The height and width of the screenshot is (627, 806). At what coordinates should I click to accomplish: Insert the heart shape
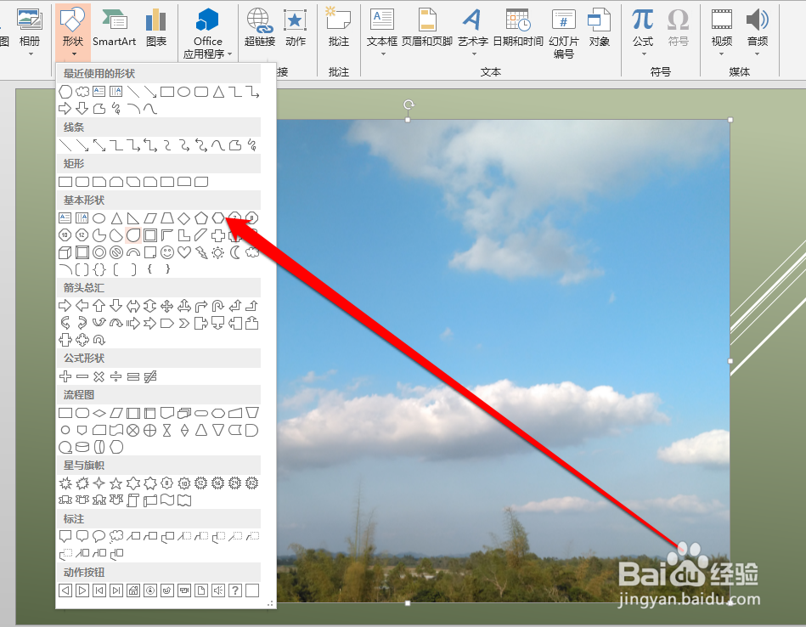(184, 252)
